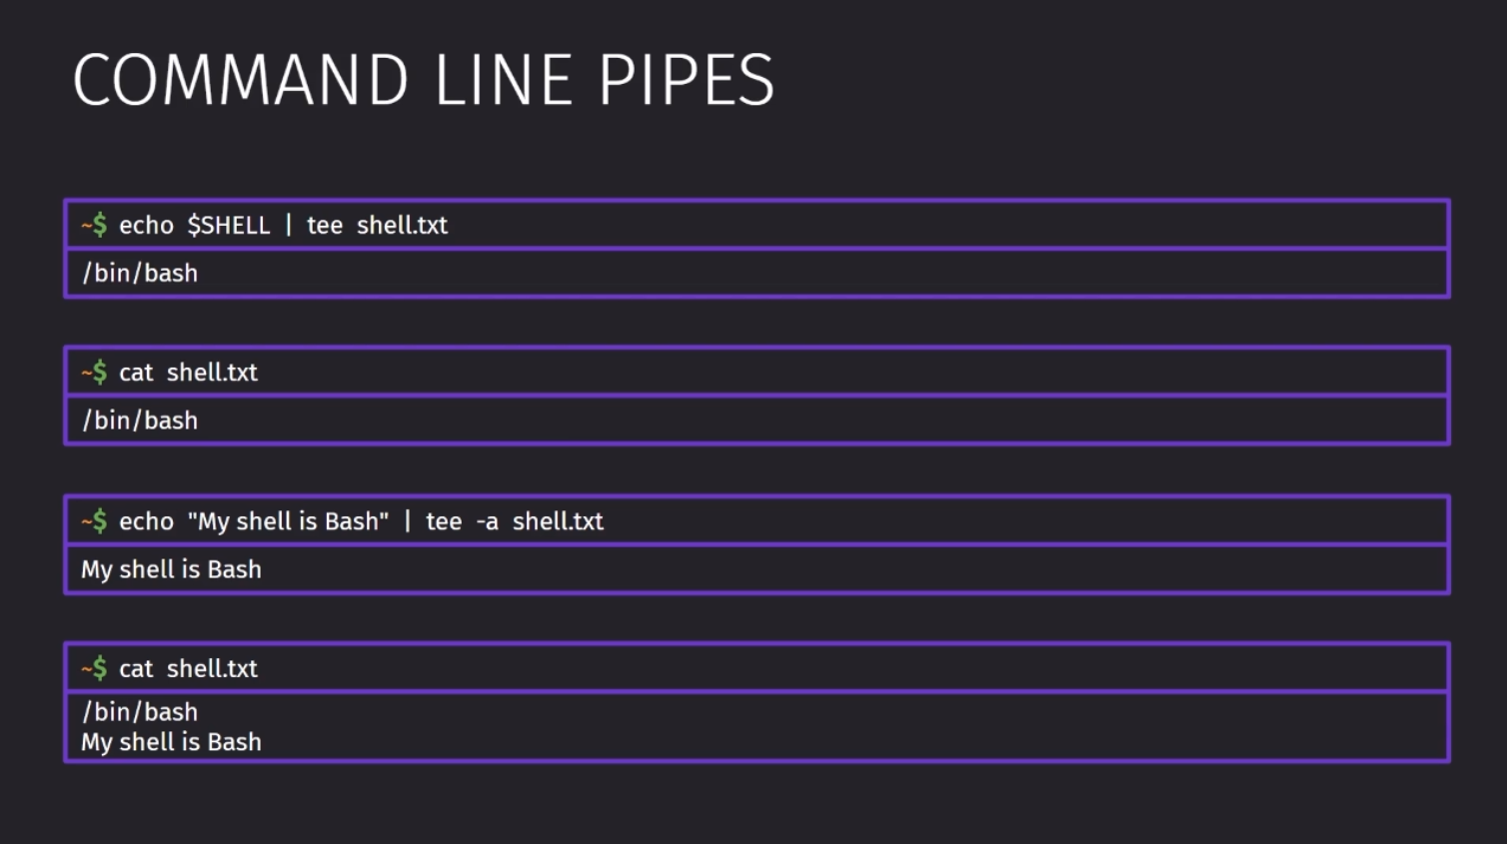Click the pipe character before tee -a
Image resolution: width=1507 pixels, height=844 pixels.
(x=408, y=520)
